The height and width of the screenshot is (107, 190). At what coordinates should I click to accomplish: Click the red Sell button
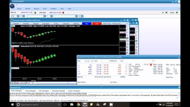click(97, 24)
